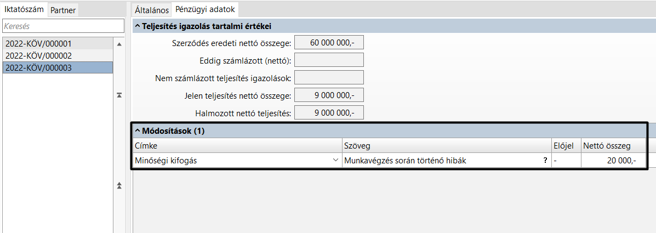Click the question mark in Szöveg cell

pyautogui.click(x=545, y=161)
